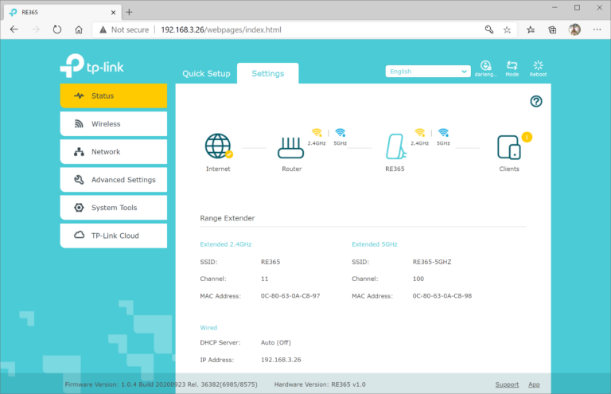Click the TP-Link account icon
Screen dimensions: 611x394
click(485, 68)
